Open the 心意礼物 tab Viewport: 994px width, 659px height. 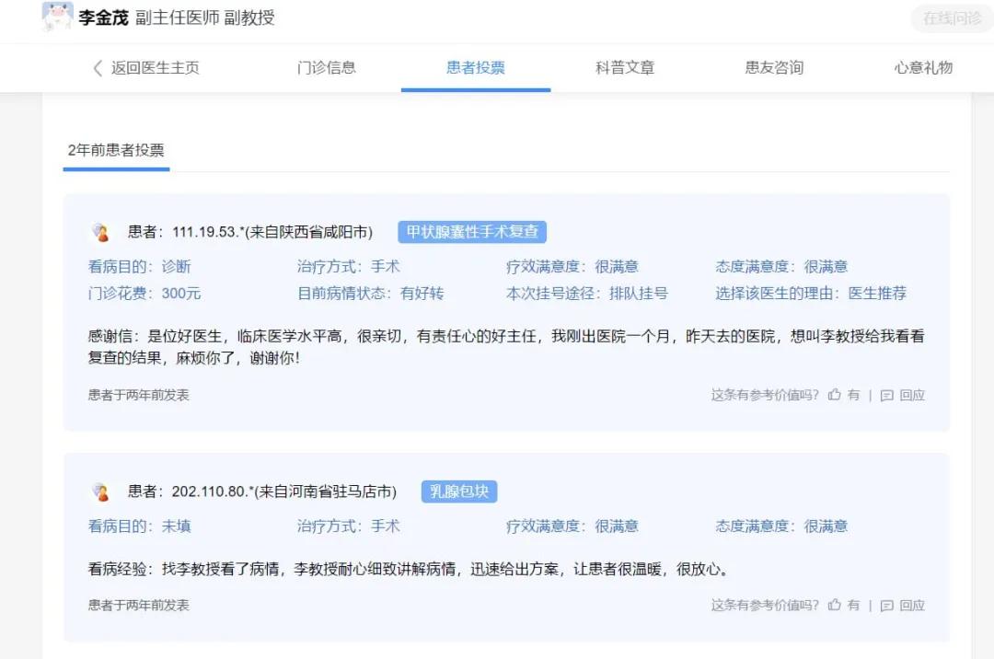[923, 67]
